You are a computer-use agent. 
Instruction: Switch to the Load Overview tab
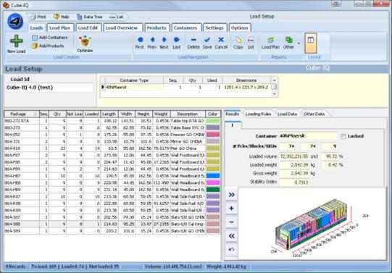tap(121, 28)
